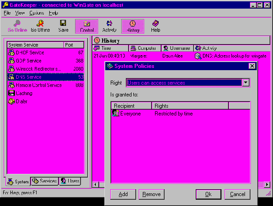The width and height of the screenshot is (273, 206).
Task: Select the Remote Control Service icon
Action: 11,85
